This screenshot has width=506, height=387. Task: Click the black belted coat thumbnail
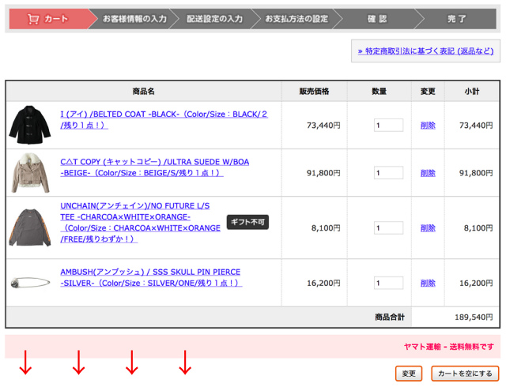coord(30,125)
